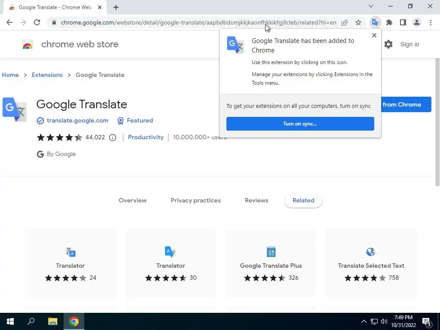The width and height of the screenshot is (440, 330).
Task: Click the browser forward arrow
Action: click(x=23, y=22)
